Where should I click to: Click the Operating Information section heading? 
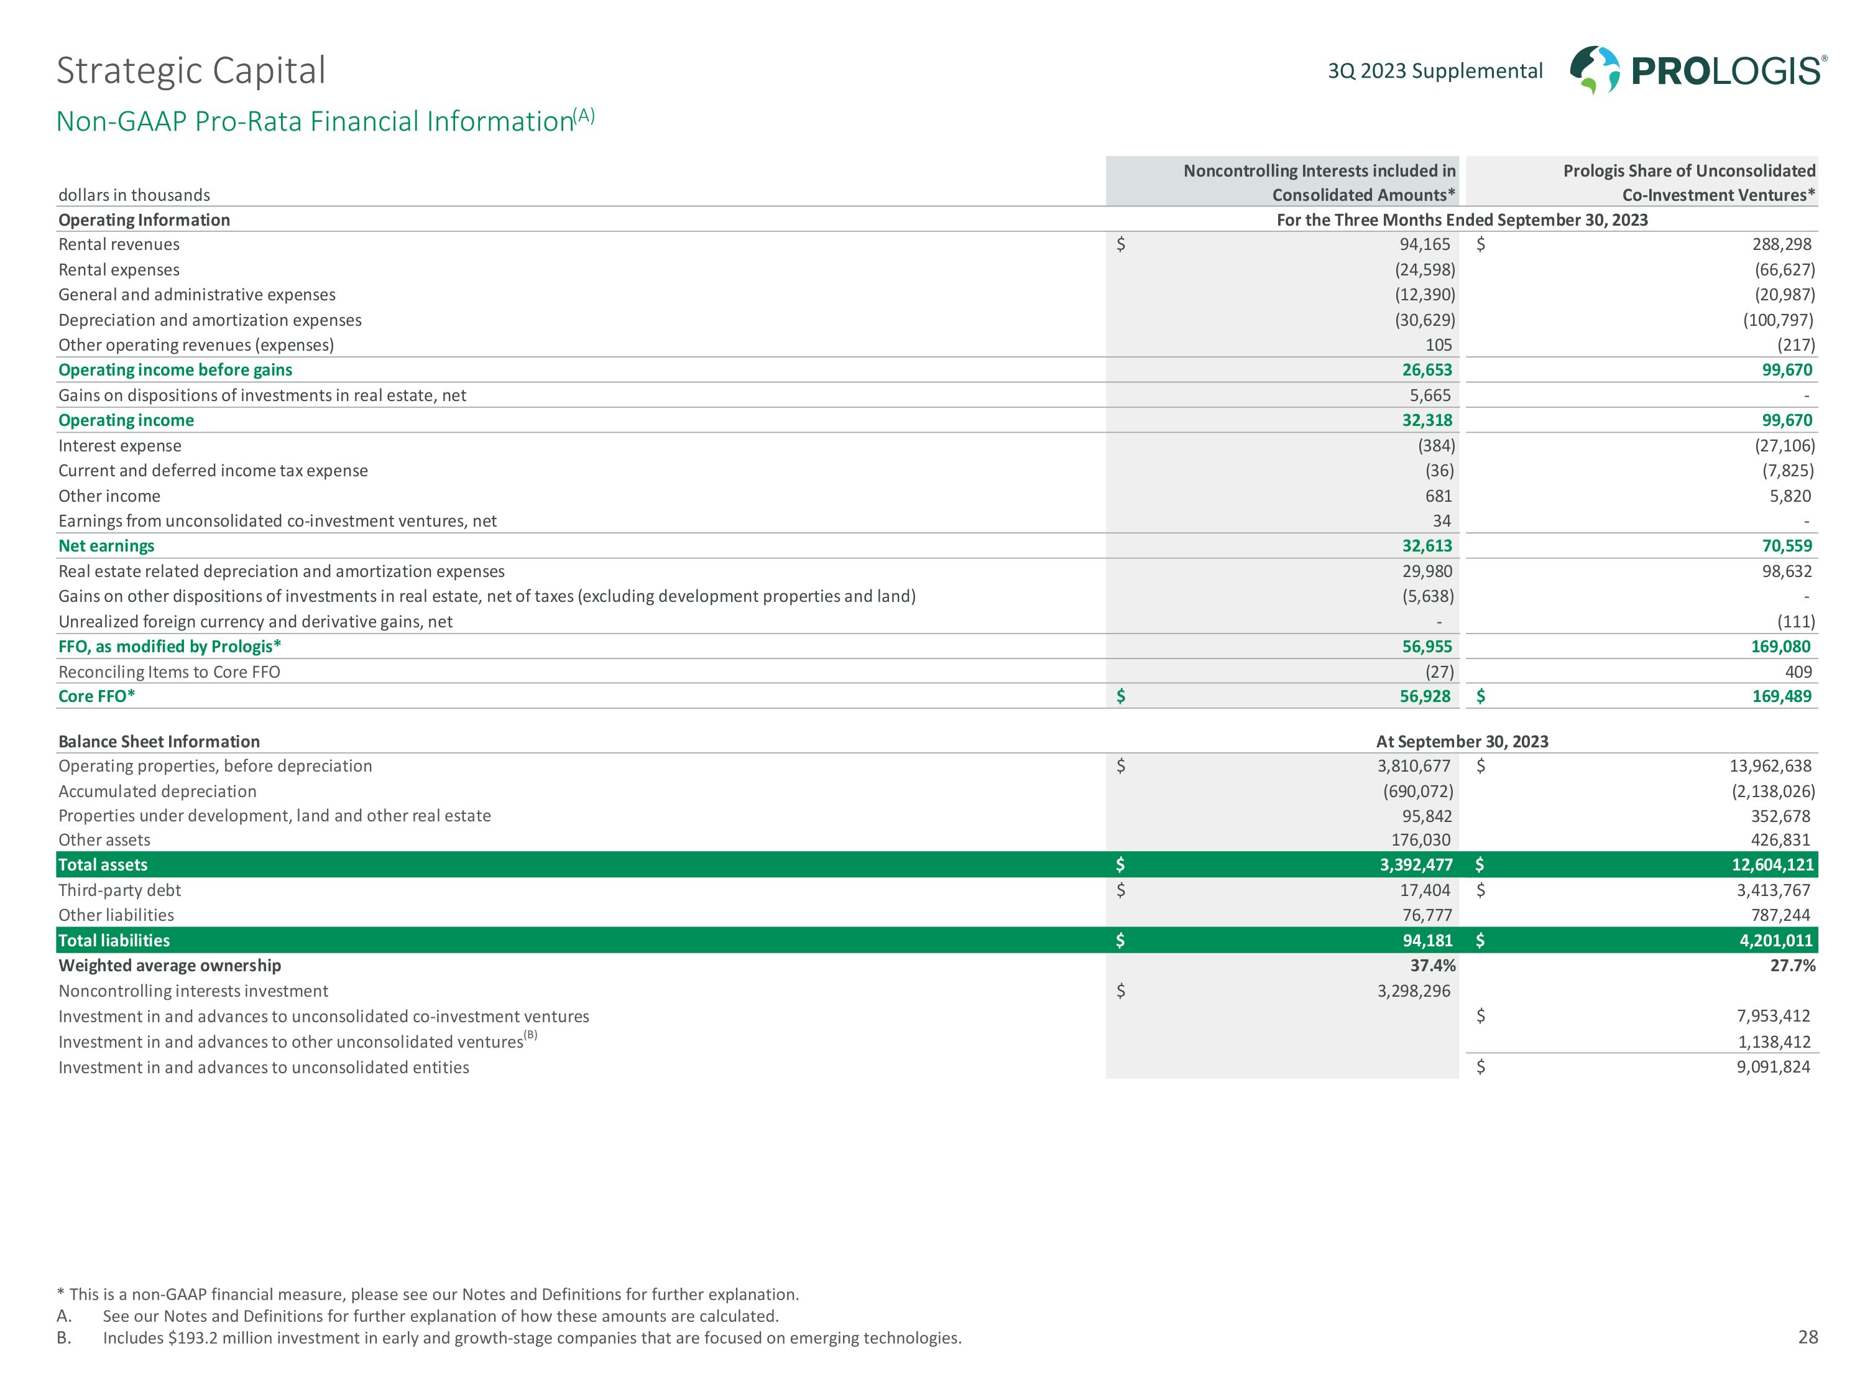tap(144, 219)
